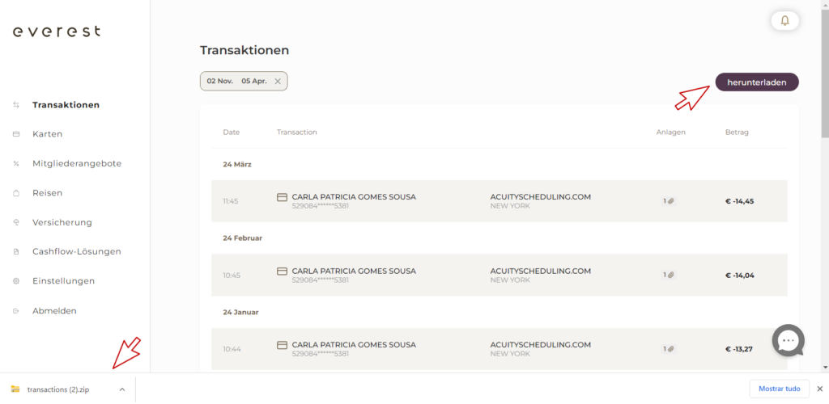Click the Karten card icon in sidebar
Viewport: 829px width, 404px height.
point(16,134)
